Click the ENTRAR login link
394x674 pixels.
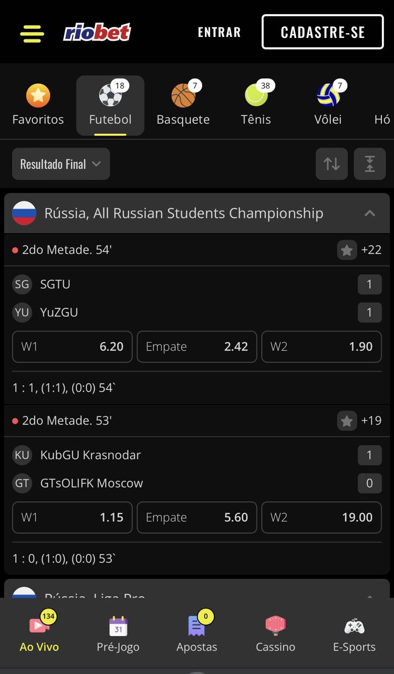(219, 32)
